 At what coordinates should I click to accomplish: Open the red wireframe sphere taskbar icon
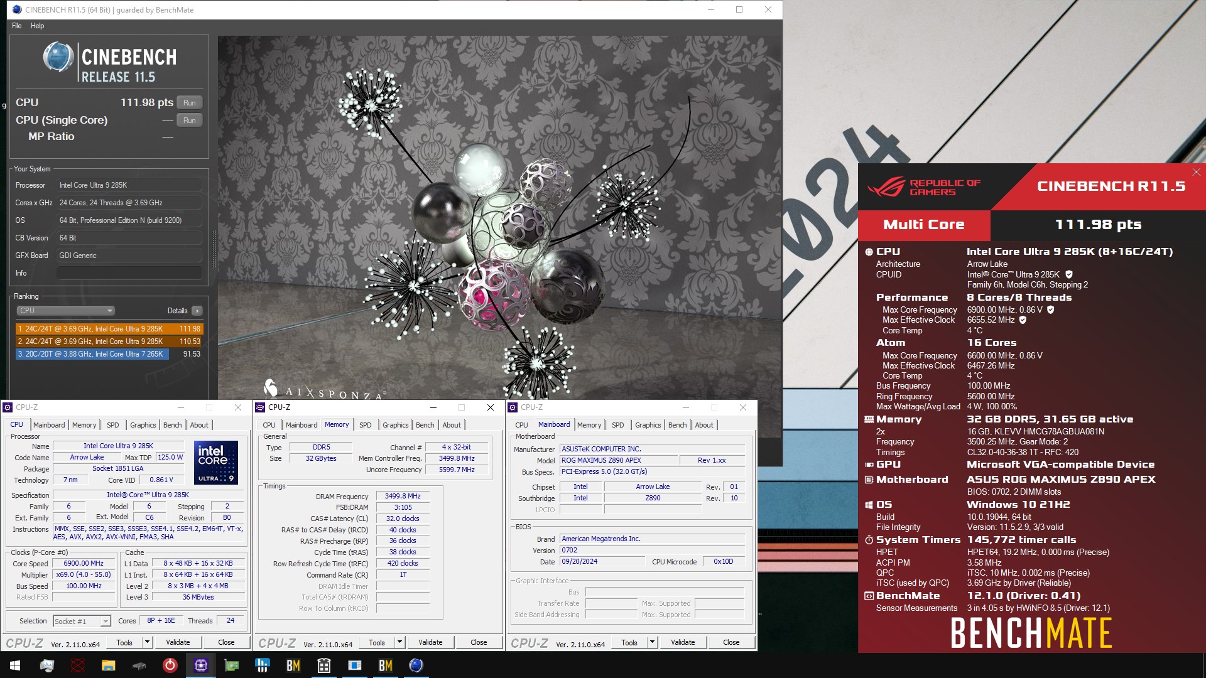(77, 665)
